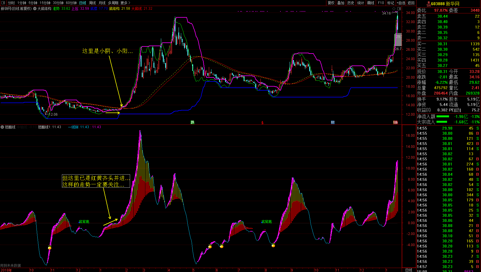Toggle 叠加 overlay mode

click(341, 3)
